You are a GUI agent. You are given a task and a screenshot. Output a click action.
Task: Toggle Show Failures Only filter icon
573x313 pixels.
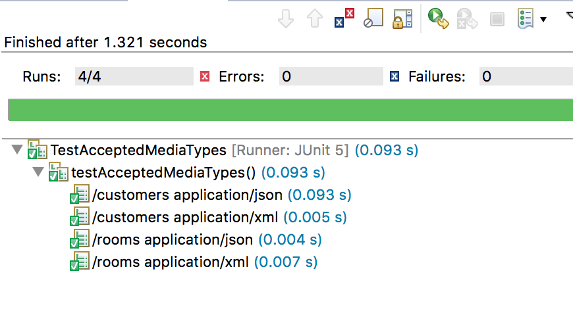click(x=344, y=18)
